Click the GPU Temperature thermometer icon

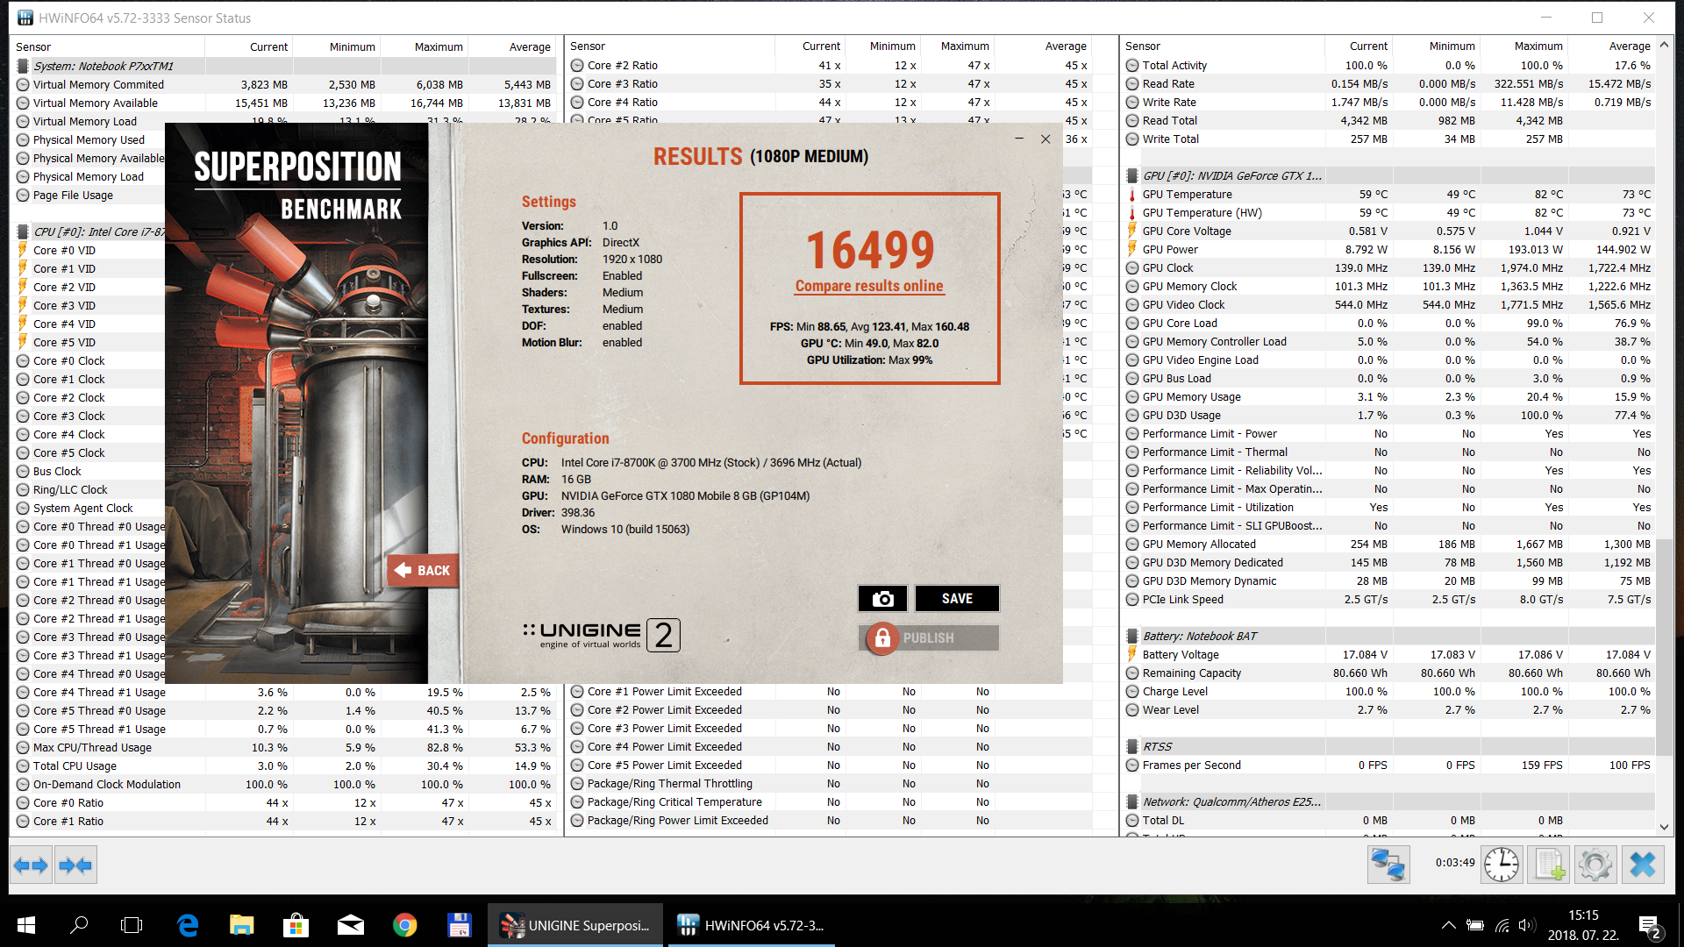(1131, 195)
